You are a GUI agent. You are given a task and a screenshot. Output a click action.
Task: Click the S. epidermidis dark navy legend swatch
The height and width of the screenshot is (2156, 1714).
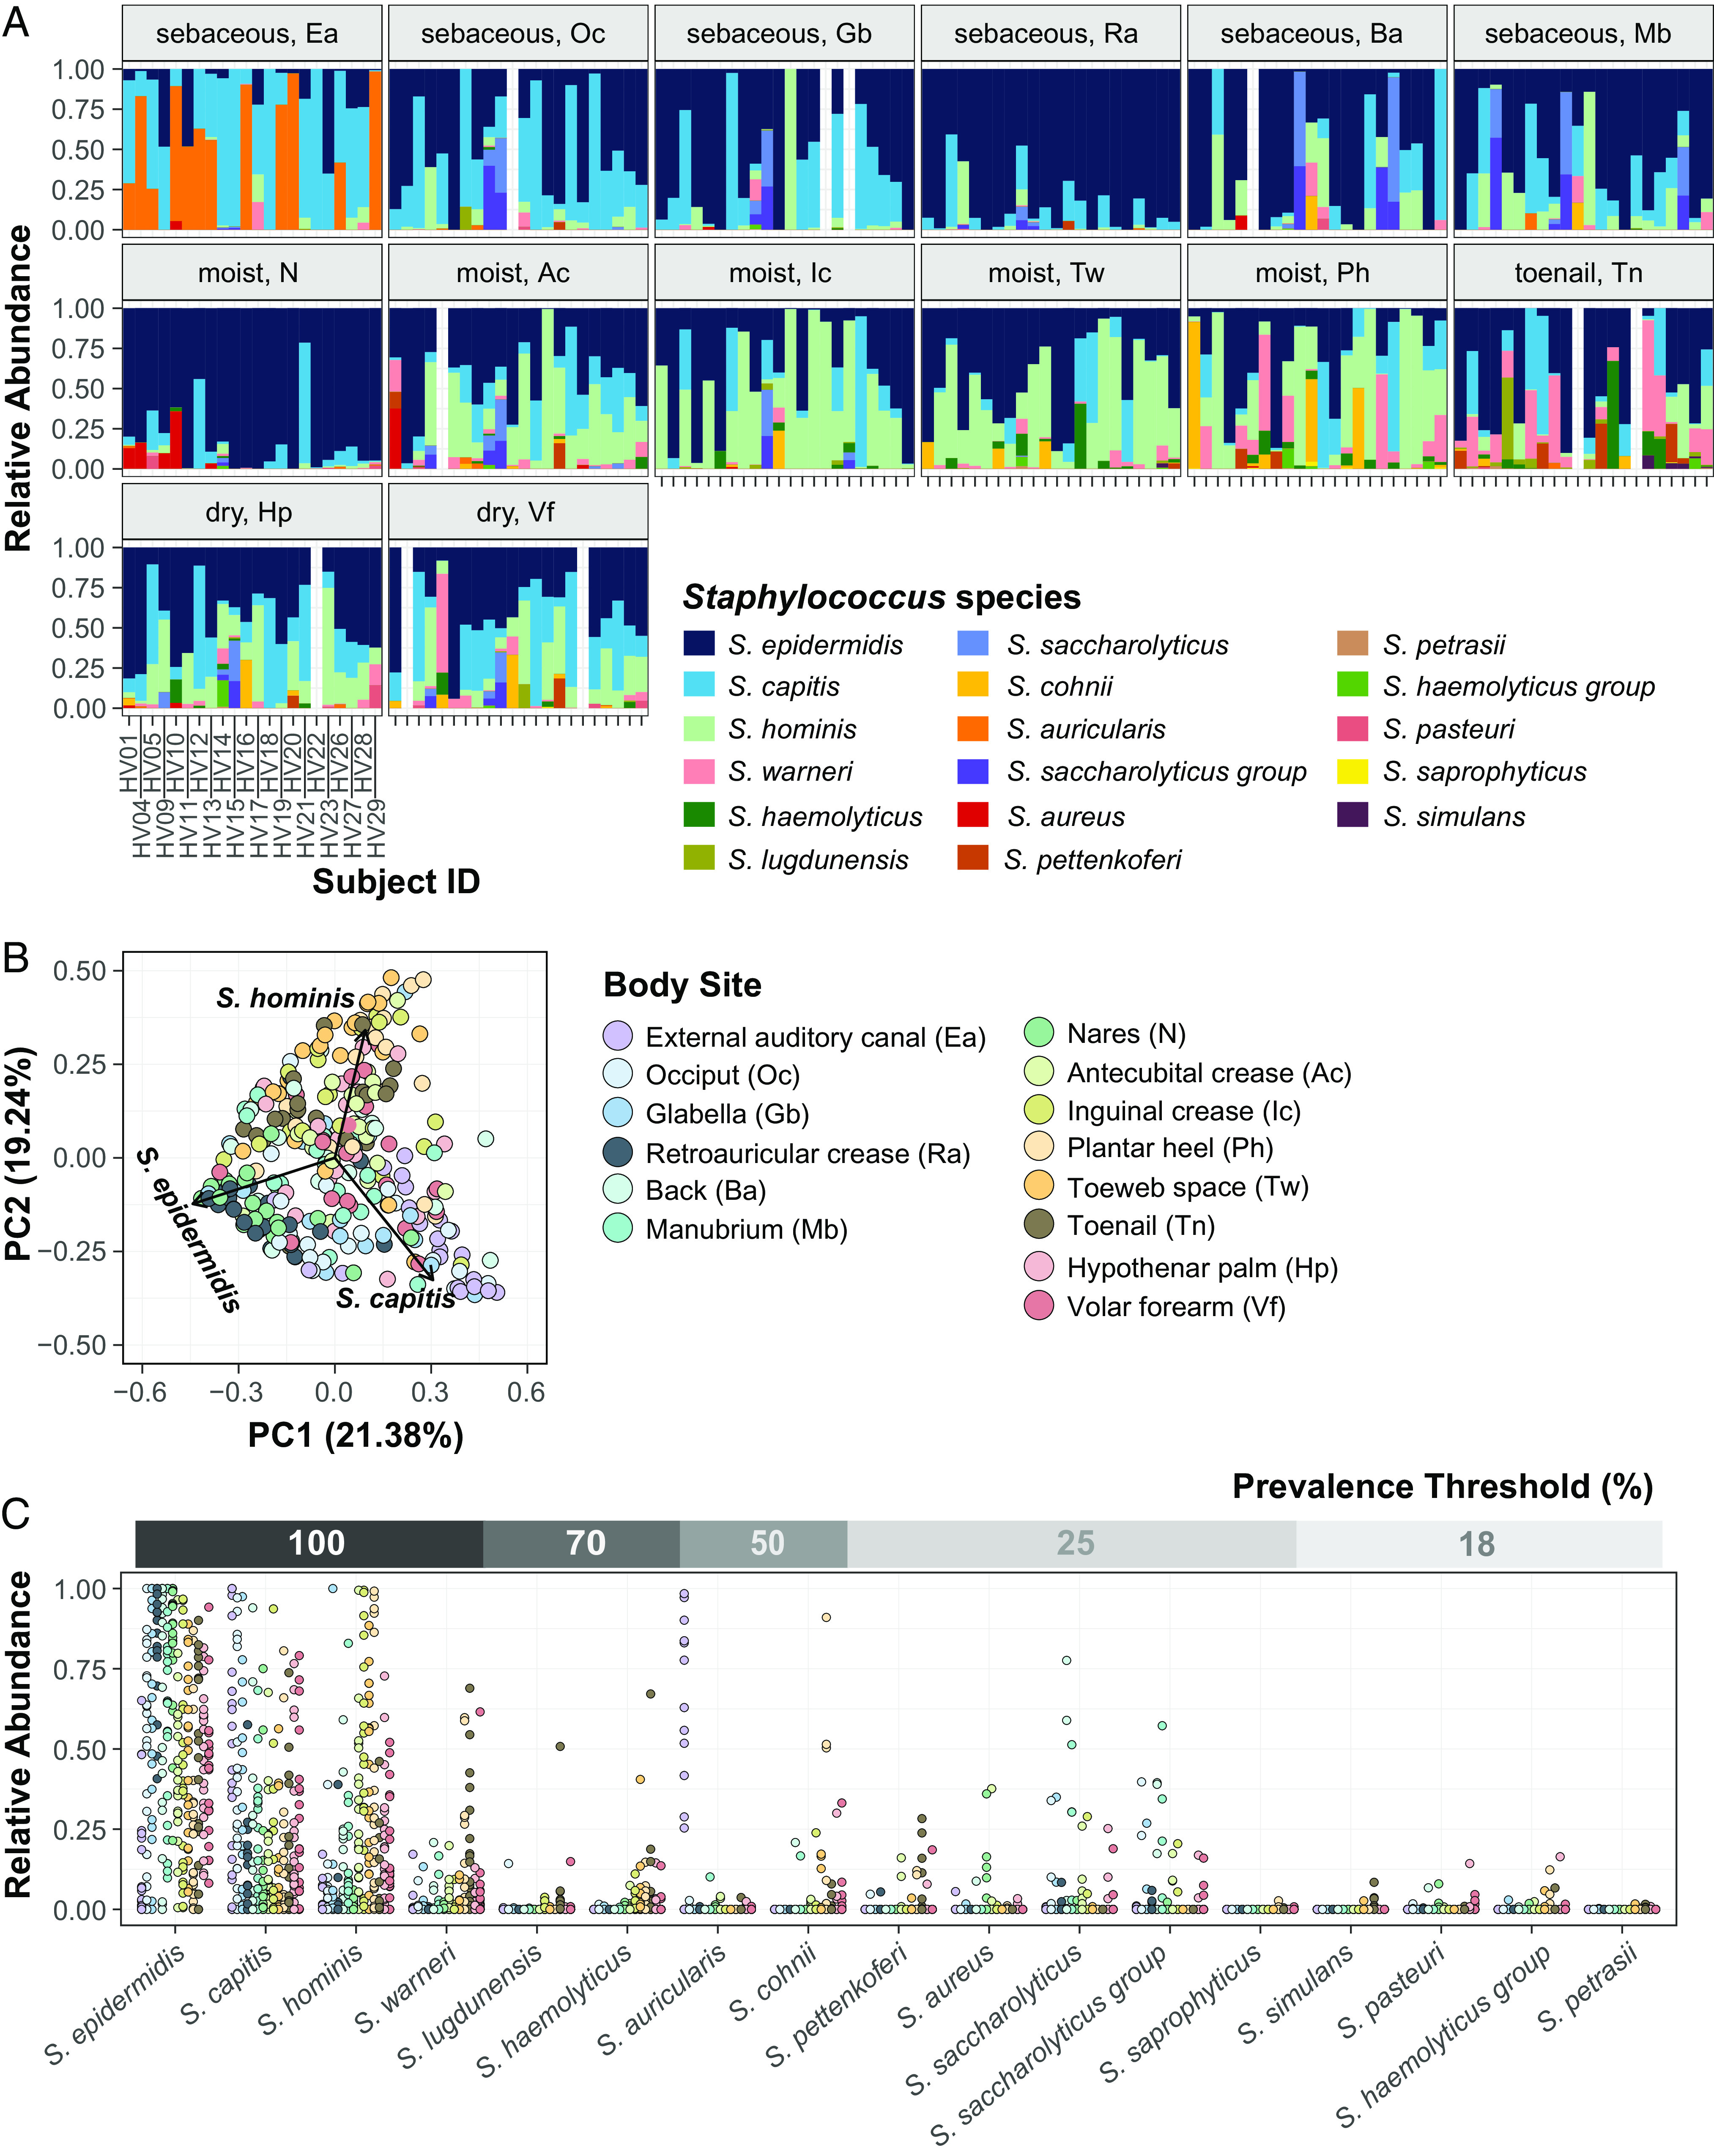pos(699,643)
